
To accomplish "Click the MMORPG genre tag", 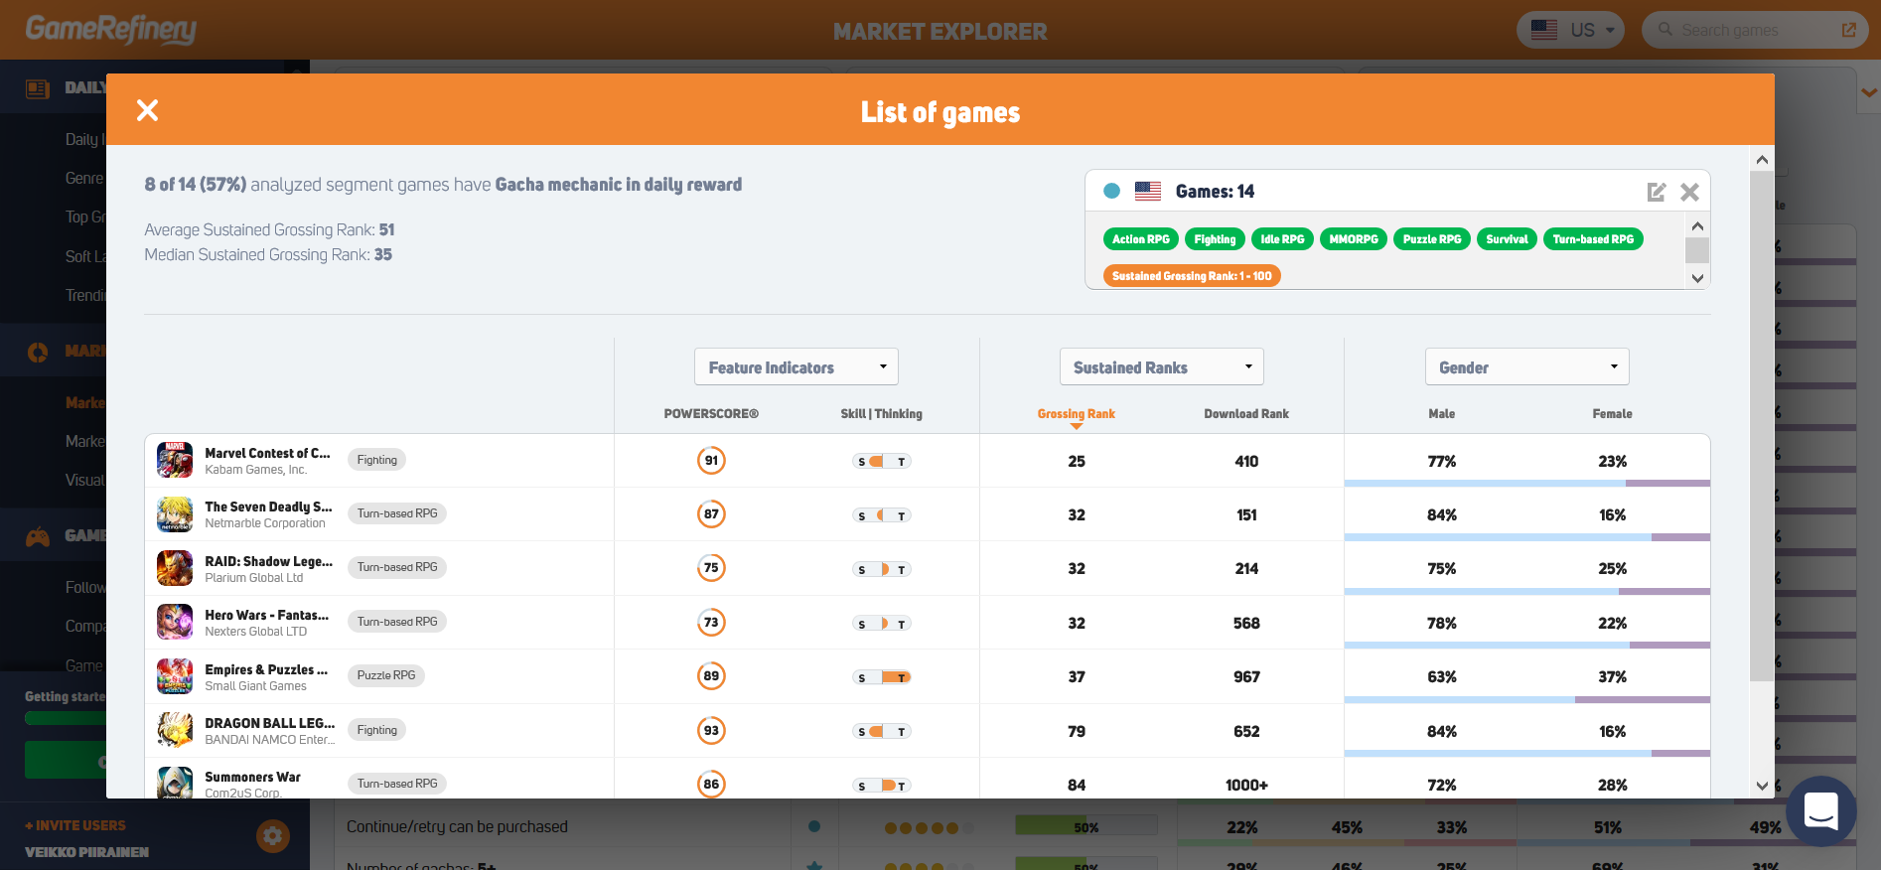I will click(1354, 239).
